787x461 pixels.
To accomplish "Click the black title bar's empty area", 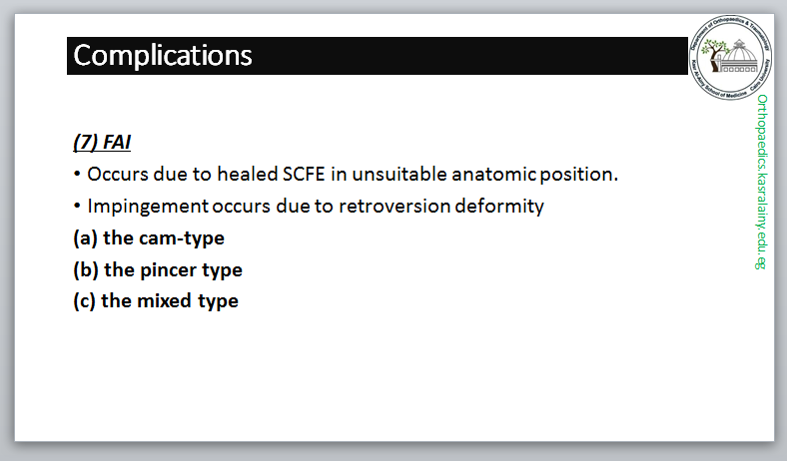I will pyautogui.click(x=469, y=55).
